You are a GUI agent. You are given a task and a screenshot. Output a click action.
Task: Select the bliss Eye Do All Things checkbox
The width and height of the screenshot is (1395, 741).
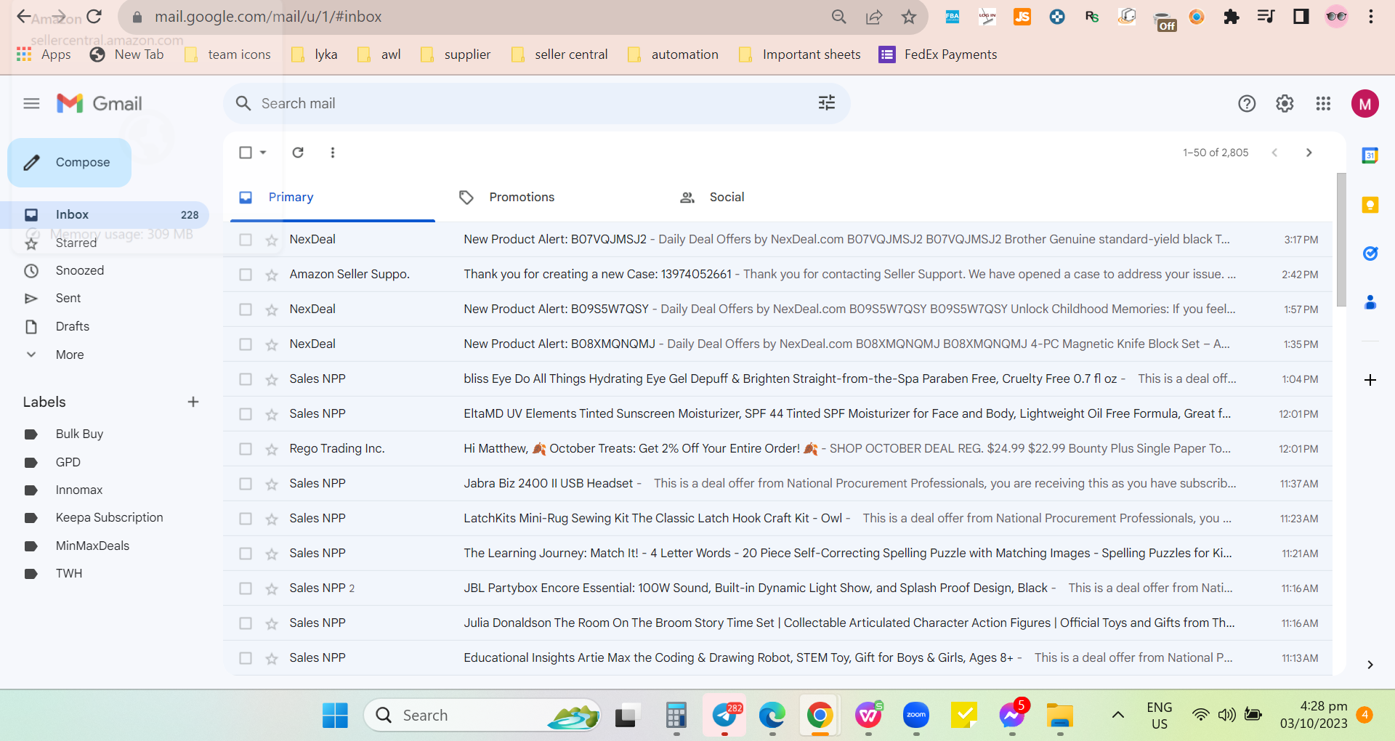point(246,379)
